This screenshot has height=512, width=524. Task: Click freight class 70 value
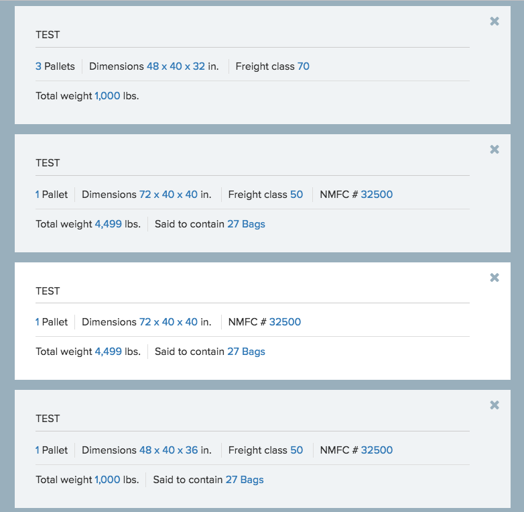(304, 66)
